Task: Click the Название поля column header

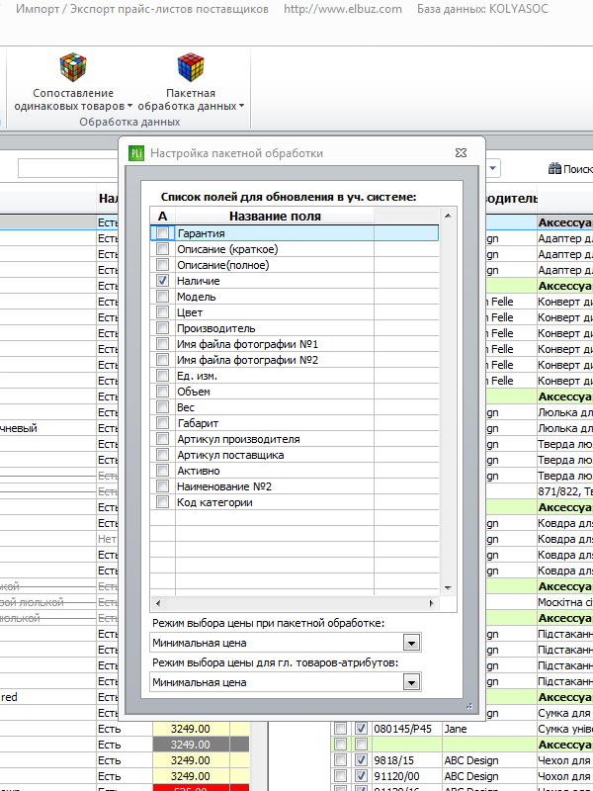Action: (x=275, y=216)
